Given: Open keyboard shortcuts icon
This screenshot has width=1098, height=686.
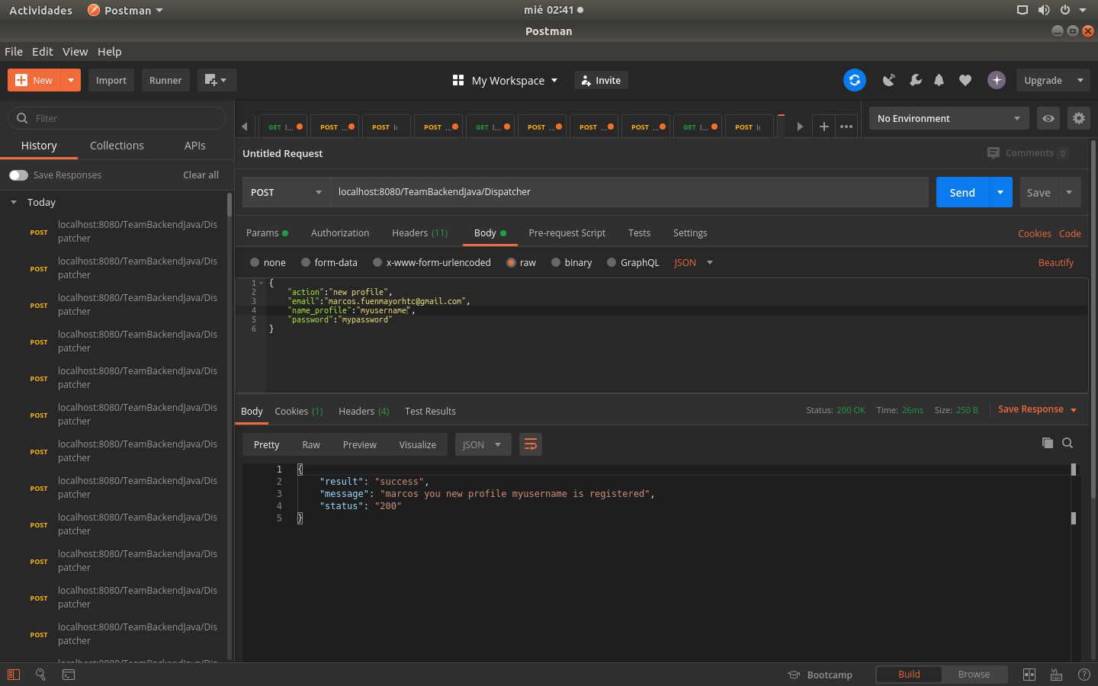Looking at the screenshot, I should point(1057,675).
